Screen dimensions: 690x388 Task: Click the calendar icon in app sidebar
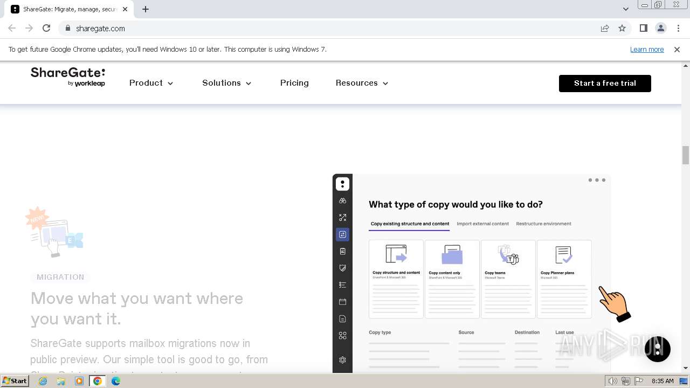coord(342,302)
